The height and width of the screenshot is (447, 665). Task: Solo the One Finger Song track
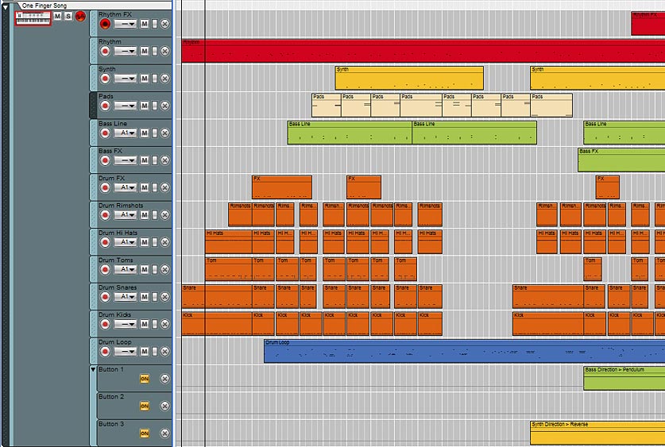point(68,17)
